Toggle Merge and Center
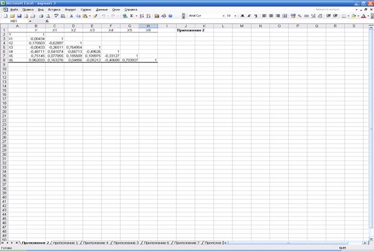The width and height of the screenshot is (374, 251). 285,16
